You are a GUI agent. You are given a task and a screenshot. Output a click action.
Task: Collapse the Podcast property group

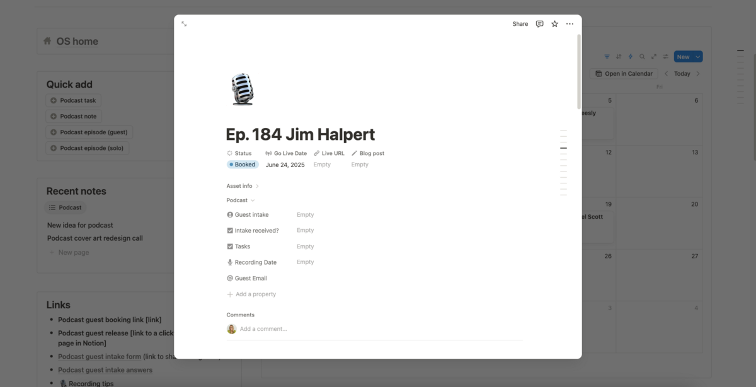coord(241,200)
